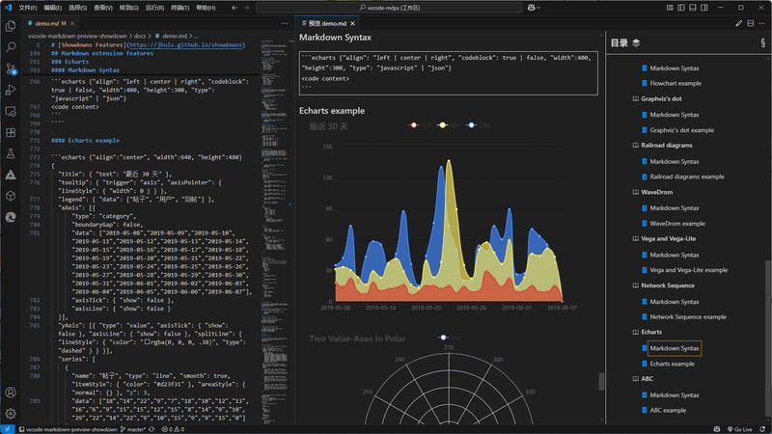Screen dimensions: 772x434
Task: Click the notifications bell in status bar
Action: click(762, 429)
